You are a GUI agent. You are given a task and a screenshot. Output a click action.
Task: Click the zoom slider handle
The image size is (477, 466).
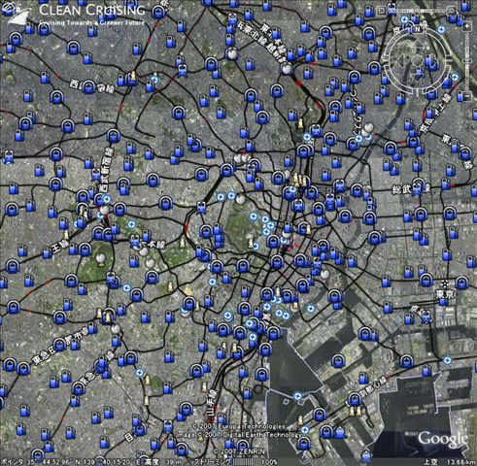[466, 60]
